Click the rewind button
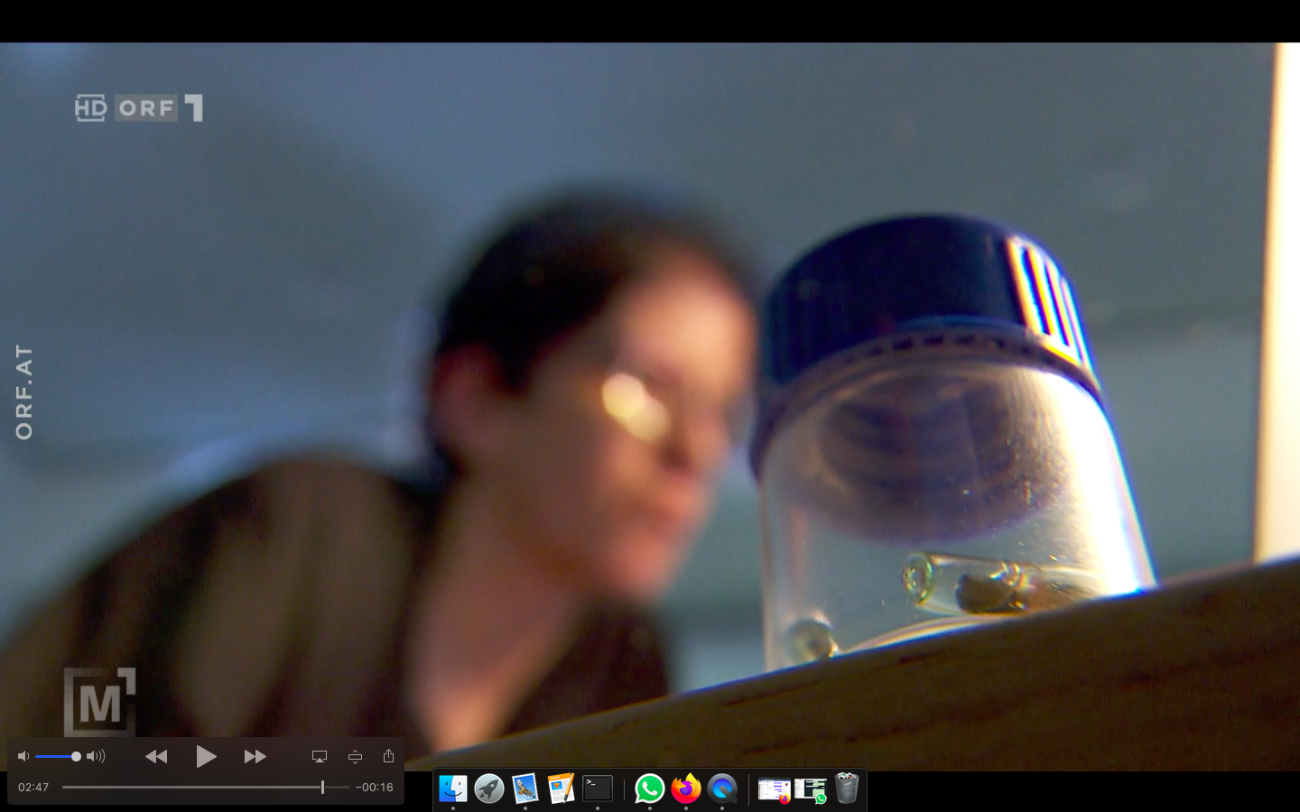Viewport: 1300px width, 812px height. coord(156,756)
